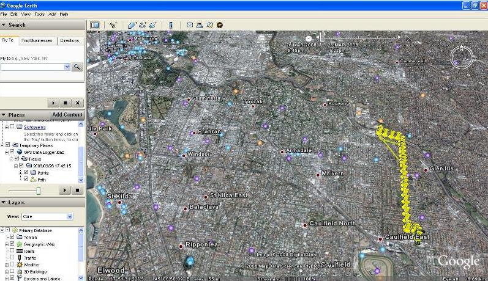Click the time slider clock options icon
This screenshot has width=488, height=281.
point(309,38)
